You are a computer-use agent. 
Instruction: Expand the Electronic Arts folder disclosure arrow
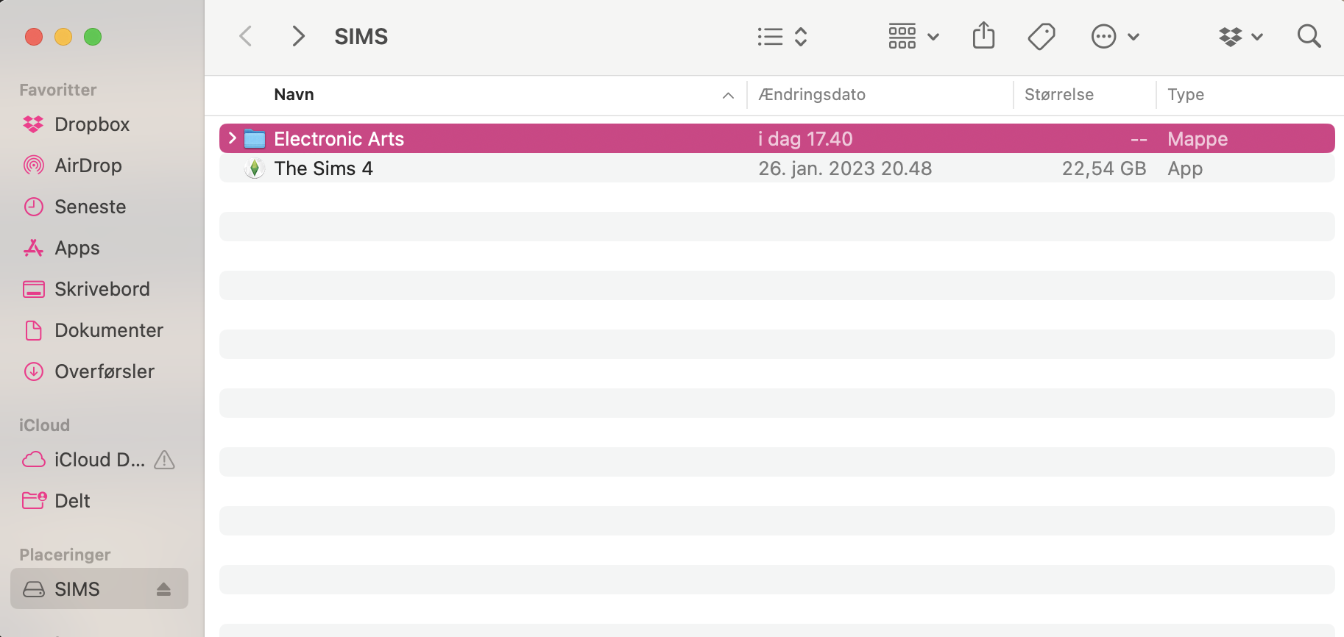[x=232, y=138]
